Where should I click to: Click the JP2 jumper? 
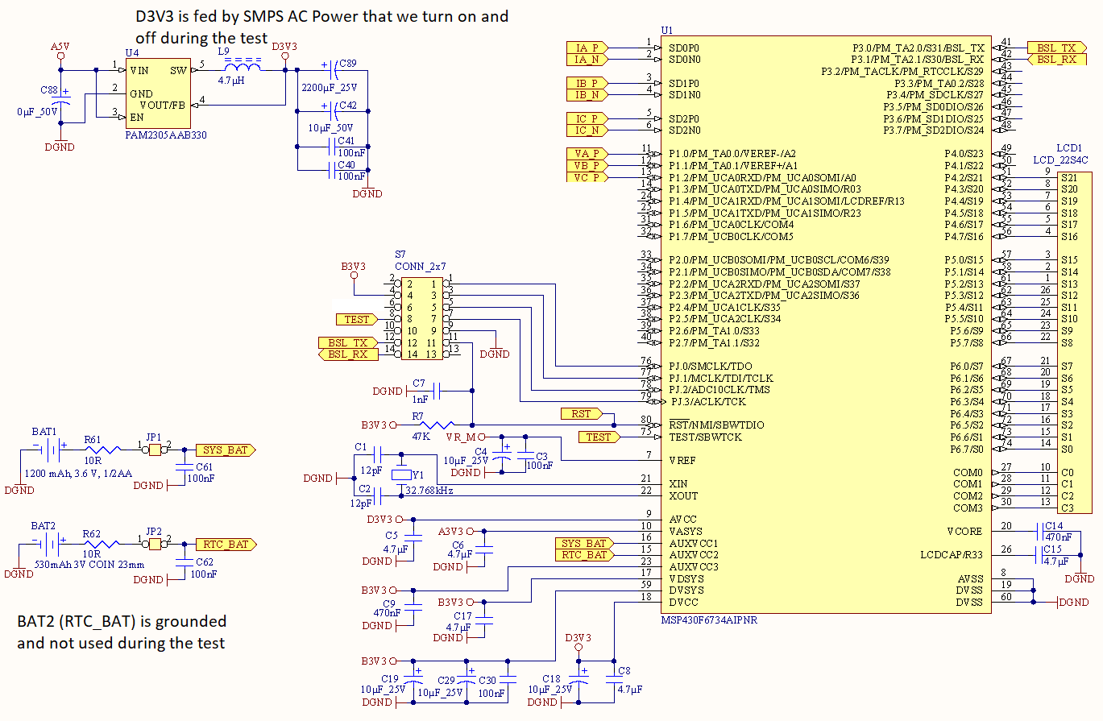pos(155,544)
